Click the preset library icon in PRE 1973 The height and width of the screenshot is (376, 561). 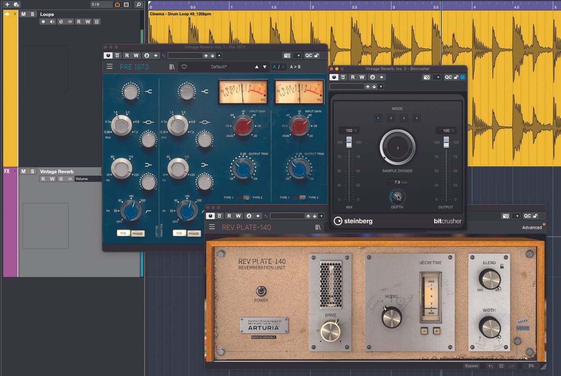point(172,67)
